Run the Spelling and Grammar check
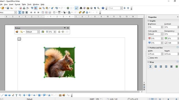This screenshot has height=100, width=179. coord(32,8)
